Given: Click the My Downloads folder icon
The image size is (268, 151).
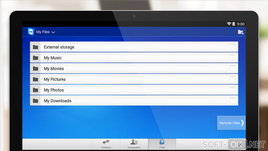Looking at the screenshot, I should coord(35,101).
